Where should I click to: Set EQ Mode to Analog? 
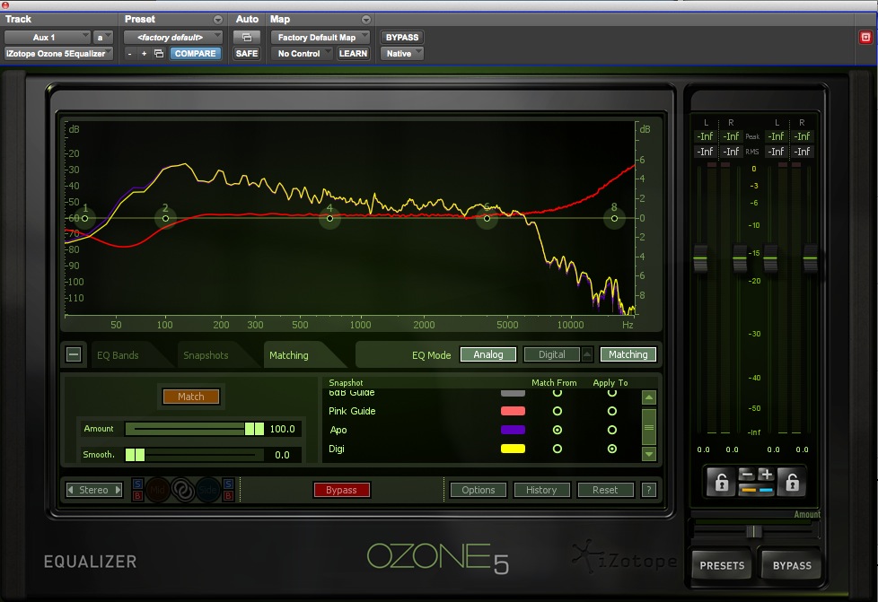[x=487, y=354]
